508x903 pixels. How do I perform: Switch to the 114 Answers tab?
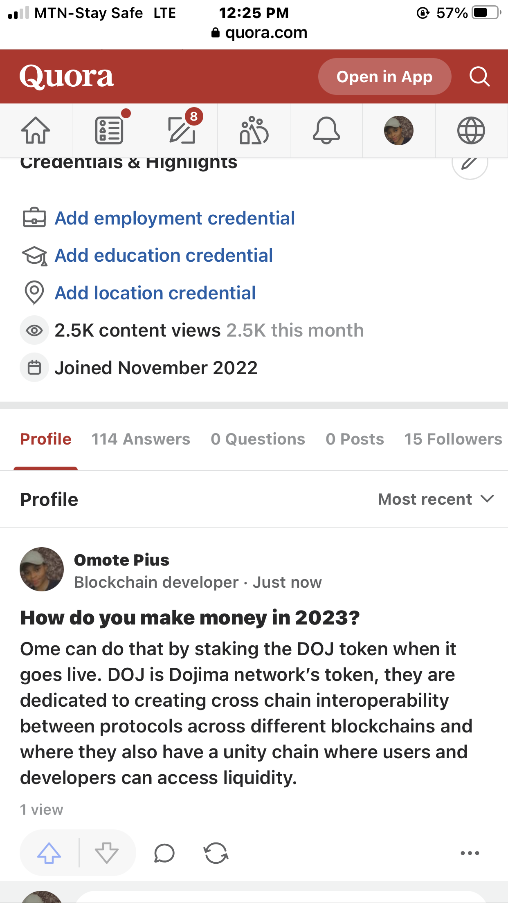141,439
